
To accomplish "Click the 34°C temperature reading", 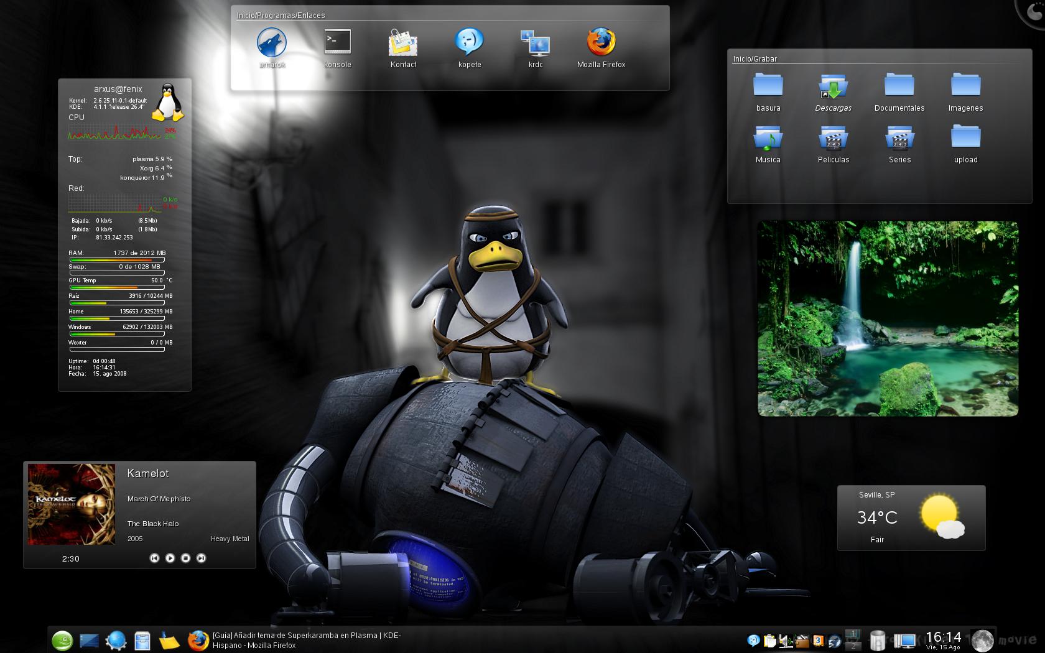I will [x=877, y=517].
